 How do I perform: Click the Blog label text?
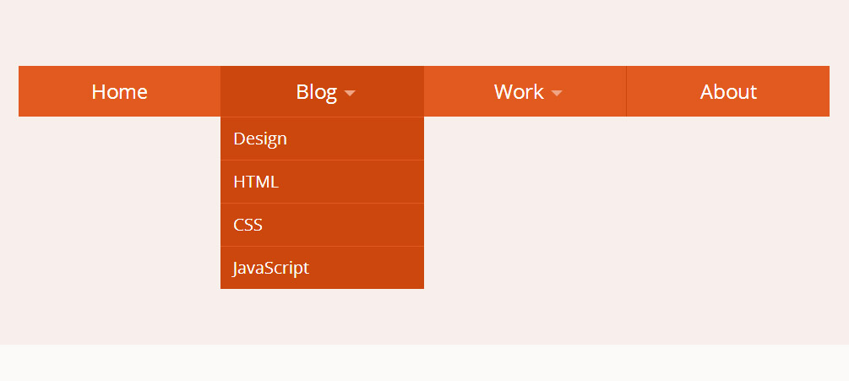tap(316, 92)
